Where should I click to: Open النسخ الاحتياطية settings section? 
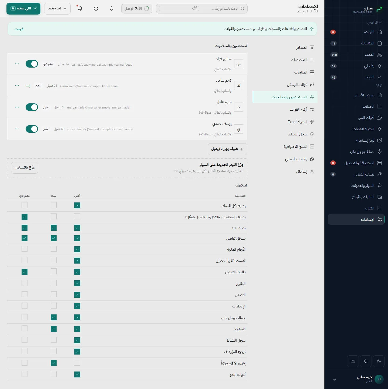coord(285,146)
